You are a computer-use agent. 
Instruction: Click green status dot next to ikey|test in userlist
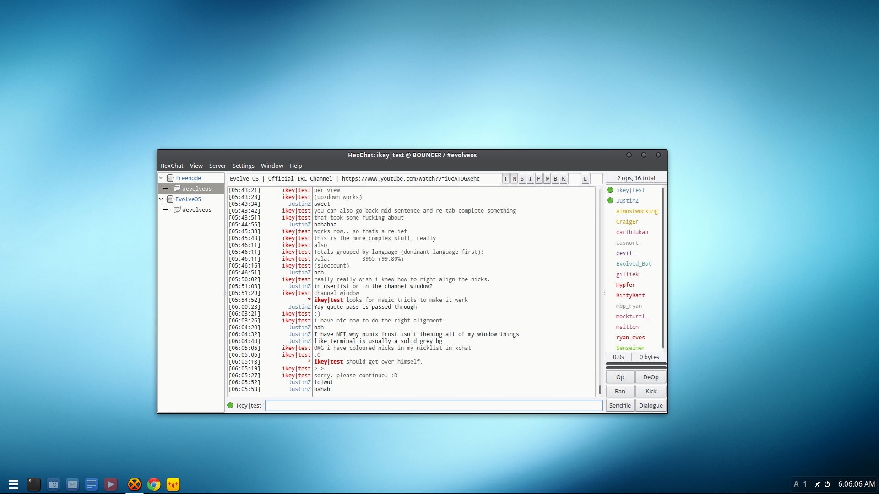tap(610, 190)
